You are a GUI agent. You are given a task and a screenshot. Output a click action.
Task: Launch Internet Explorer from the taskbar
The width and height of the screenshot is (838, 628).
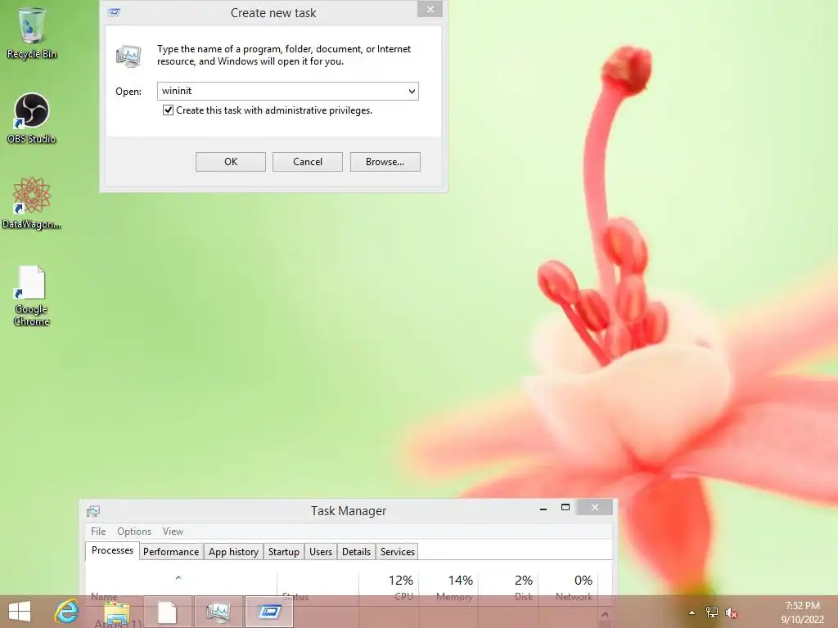pos(67,612)
